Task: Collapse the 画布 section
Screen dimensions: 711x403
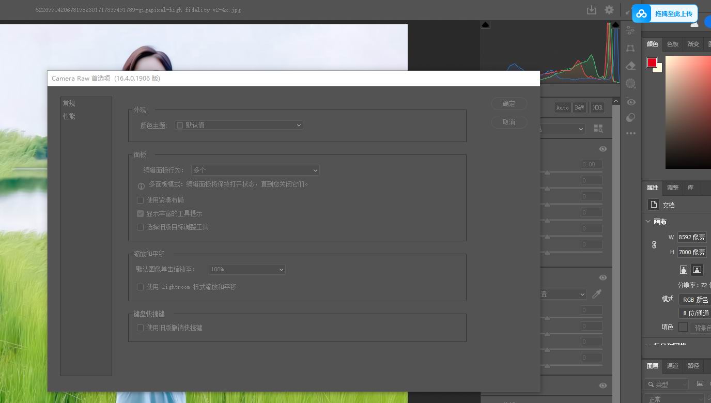Action: pyautogui.click(x=648, y=221)
